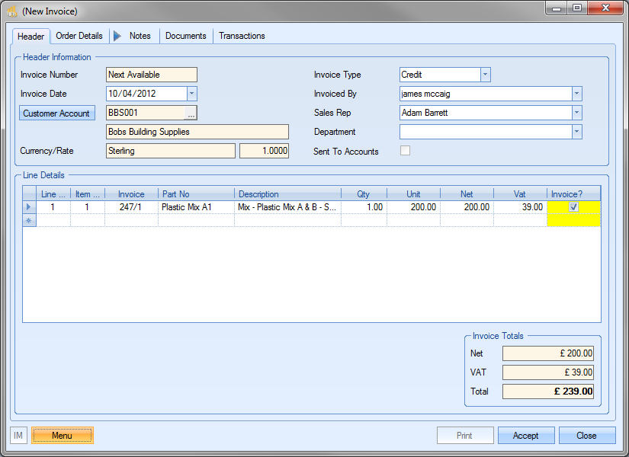The image size is (629, 457).
Task: Click the application icon in title bar
Action: tap(12, 11)
